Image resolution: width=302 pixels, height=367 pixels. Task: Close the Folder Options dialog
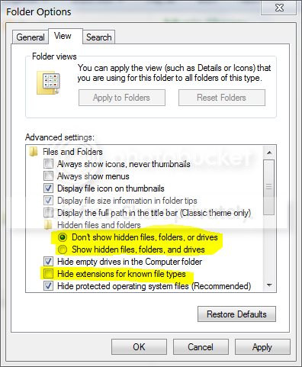279,8
